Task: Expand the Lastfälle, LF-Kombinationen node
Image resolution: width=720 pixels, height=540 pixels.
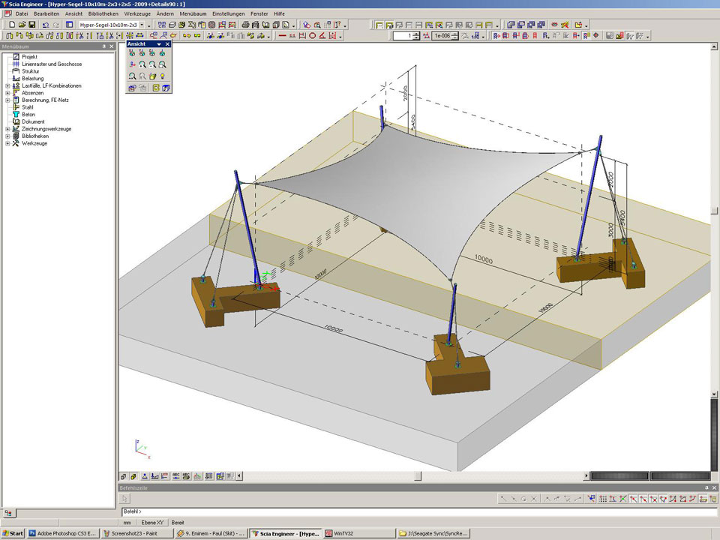Action: tap(7, 86)
